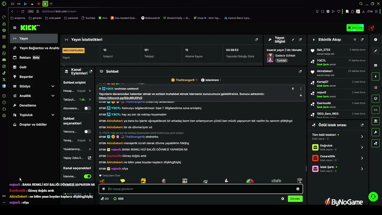
Task: Expand the pinned message down arrow
Action: pyautogui.click(x=301, y=95)
